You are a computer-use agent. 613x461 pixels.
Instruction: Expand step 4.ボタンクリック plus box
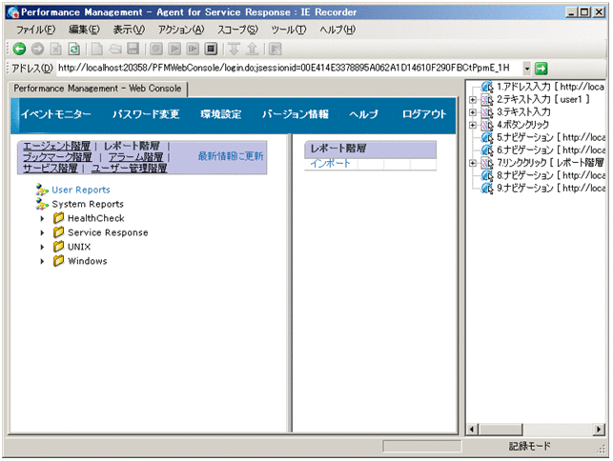(473, 125)
